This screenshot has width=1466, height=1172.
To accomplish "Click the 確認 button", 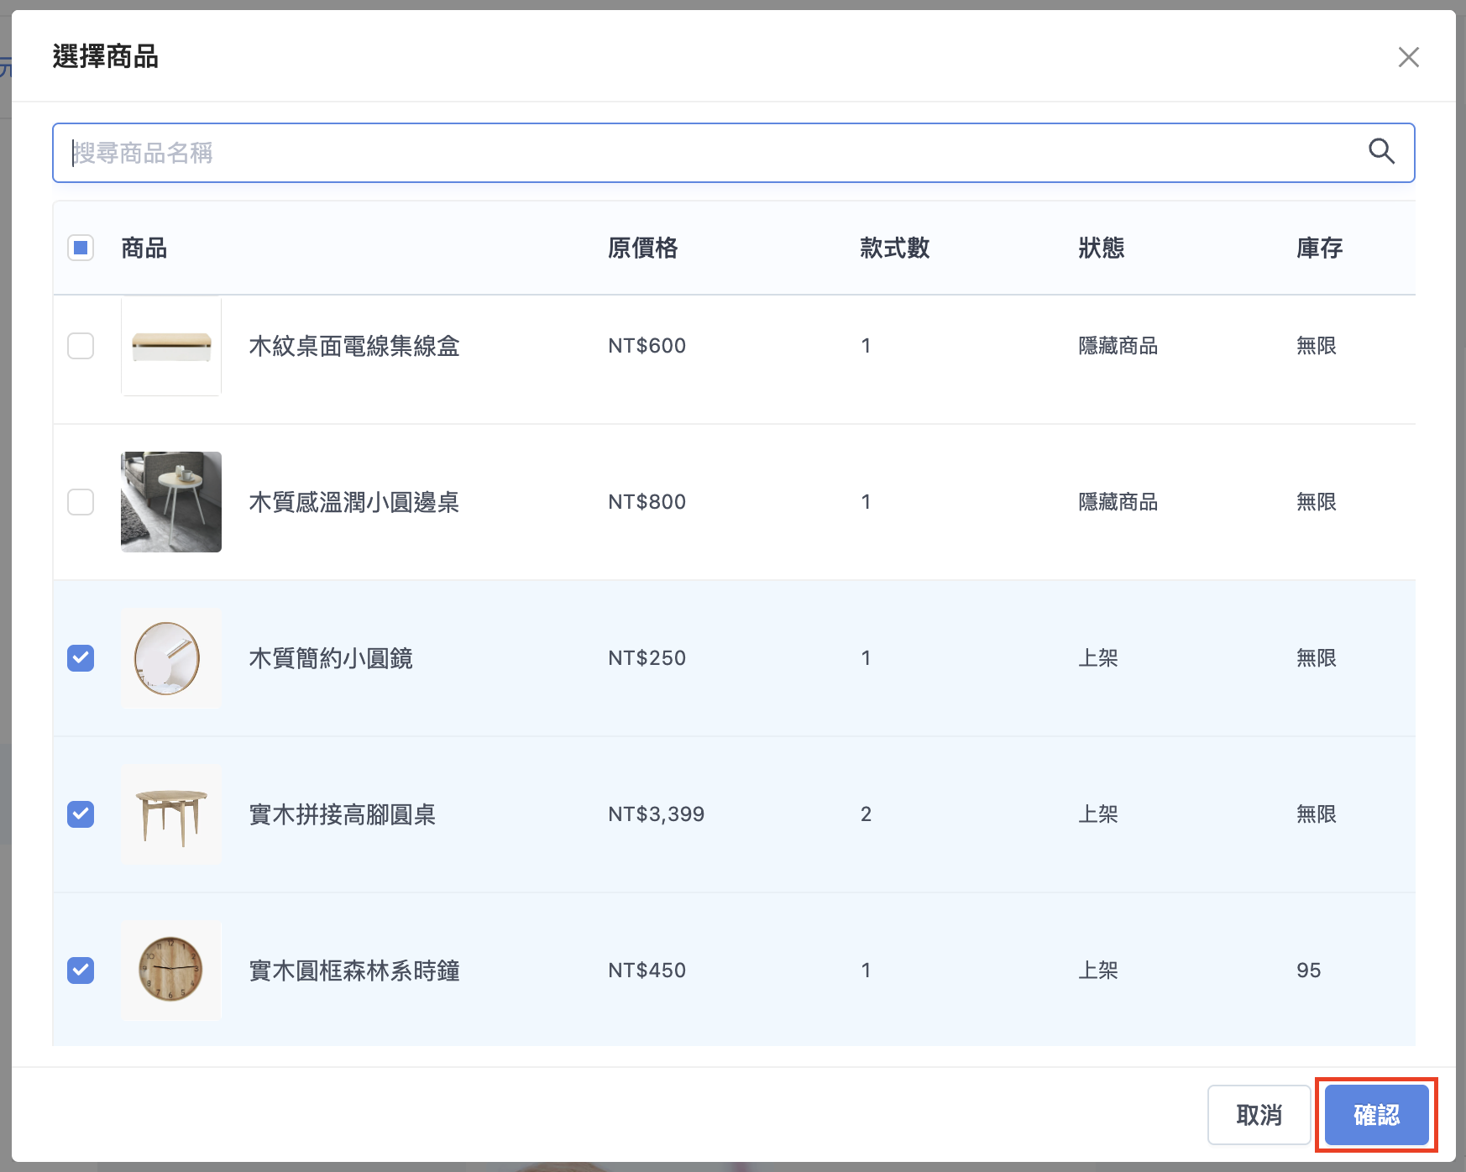I will (x=1376, y=1115).
